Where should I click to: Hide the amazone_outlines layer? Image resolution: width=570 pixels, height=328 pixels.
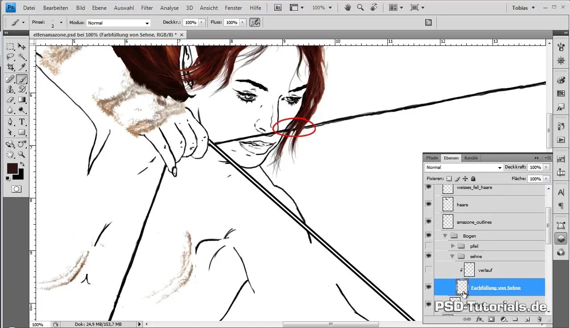(428, 221)
